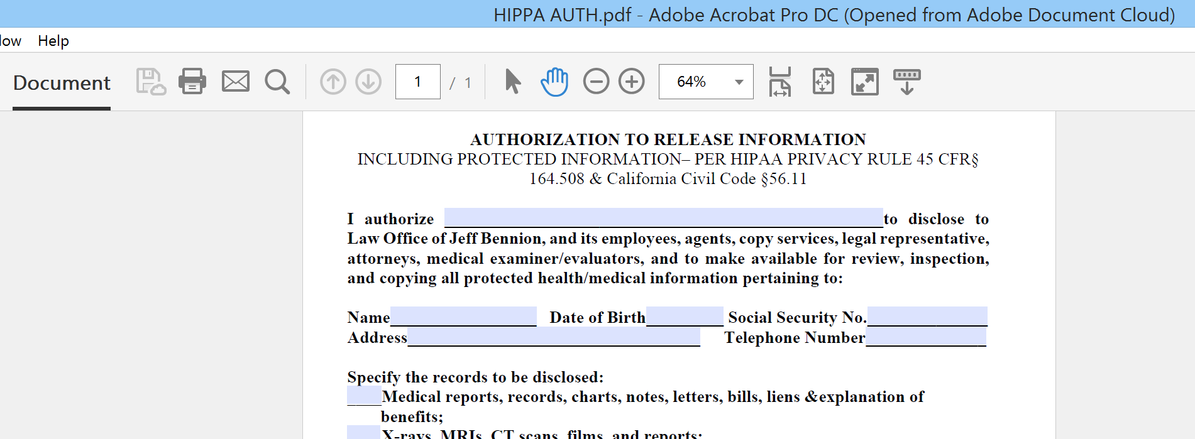Click the 'I authorize' name field
The image size is (1195, 439).
pos(663,217)
